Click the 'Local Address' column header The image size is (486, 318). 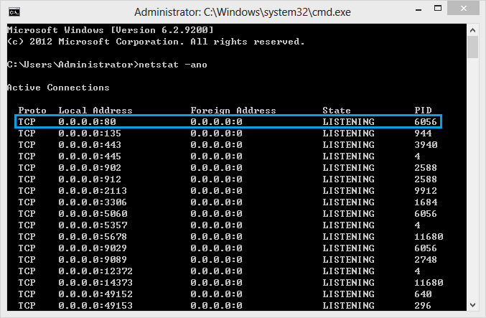(95, 111)
